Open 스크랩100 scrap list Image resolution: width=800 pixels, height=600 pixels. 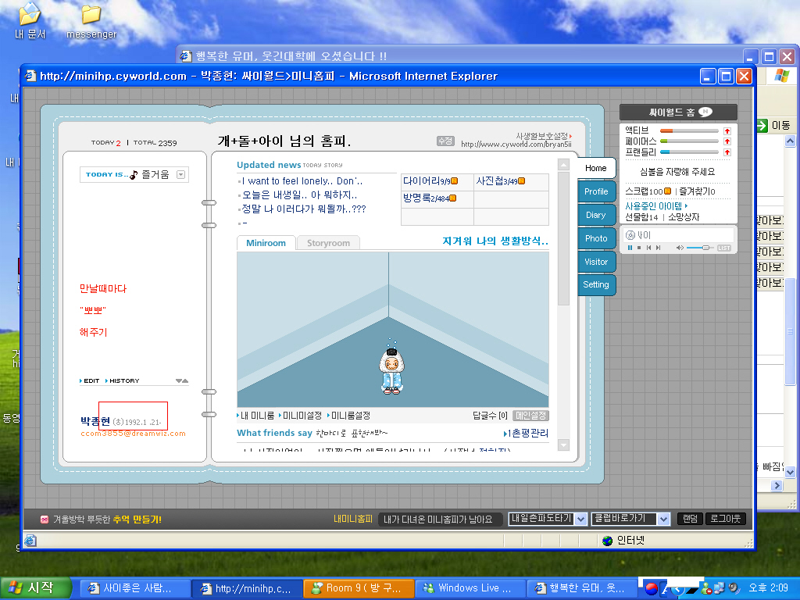648,191
